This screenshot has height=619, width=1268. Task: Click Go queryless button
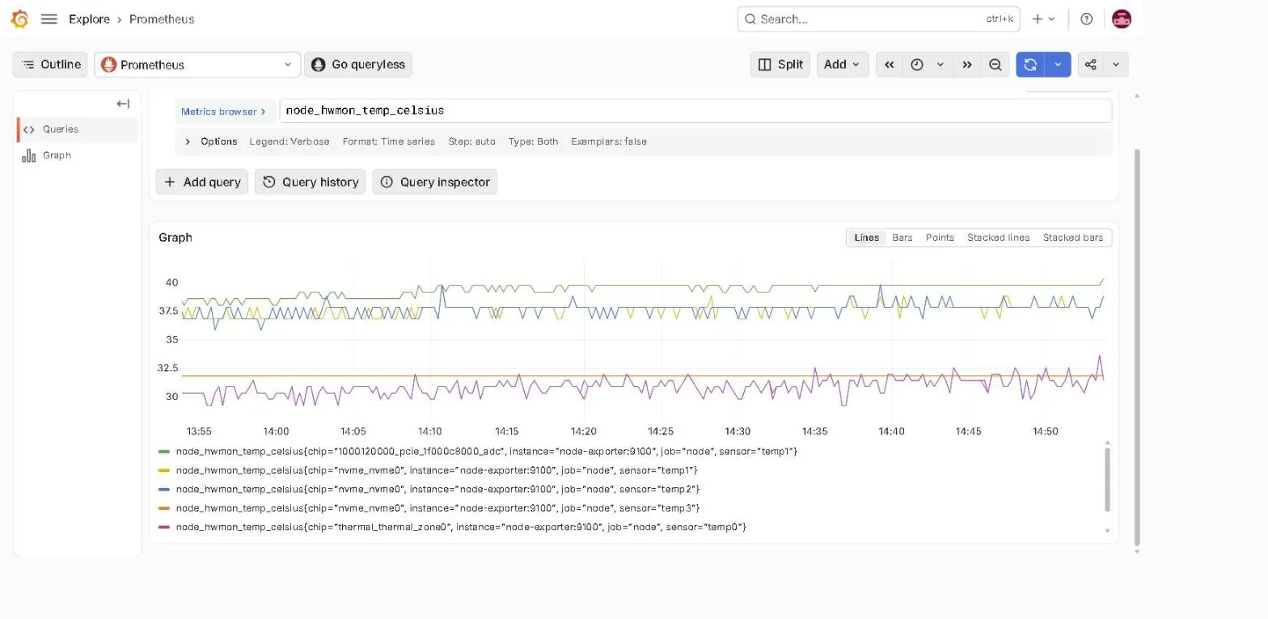[358, 65]
